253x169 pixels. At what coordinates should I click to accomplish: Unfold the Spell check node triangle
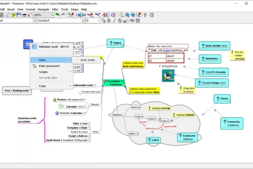[x=89, y=140]
